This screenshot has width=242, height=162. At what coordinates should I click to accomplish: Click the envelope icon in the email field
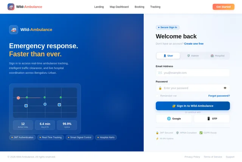coord(160,73)
